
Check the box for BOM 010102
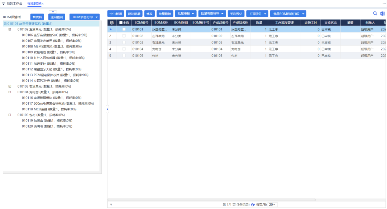124,36
